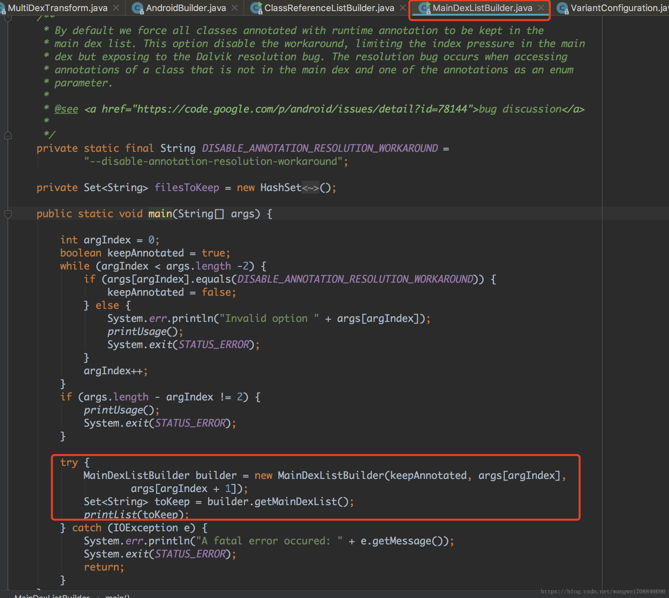Expand the folded HashSet diamond type
Screen dimensions: 669x598
click(x=310, y=188)
